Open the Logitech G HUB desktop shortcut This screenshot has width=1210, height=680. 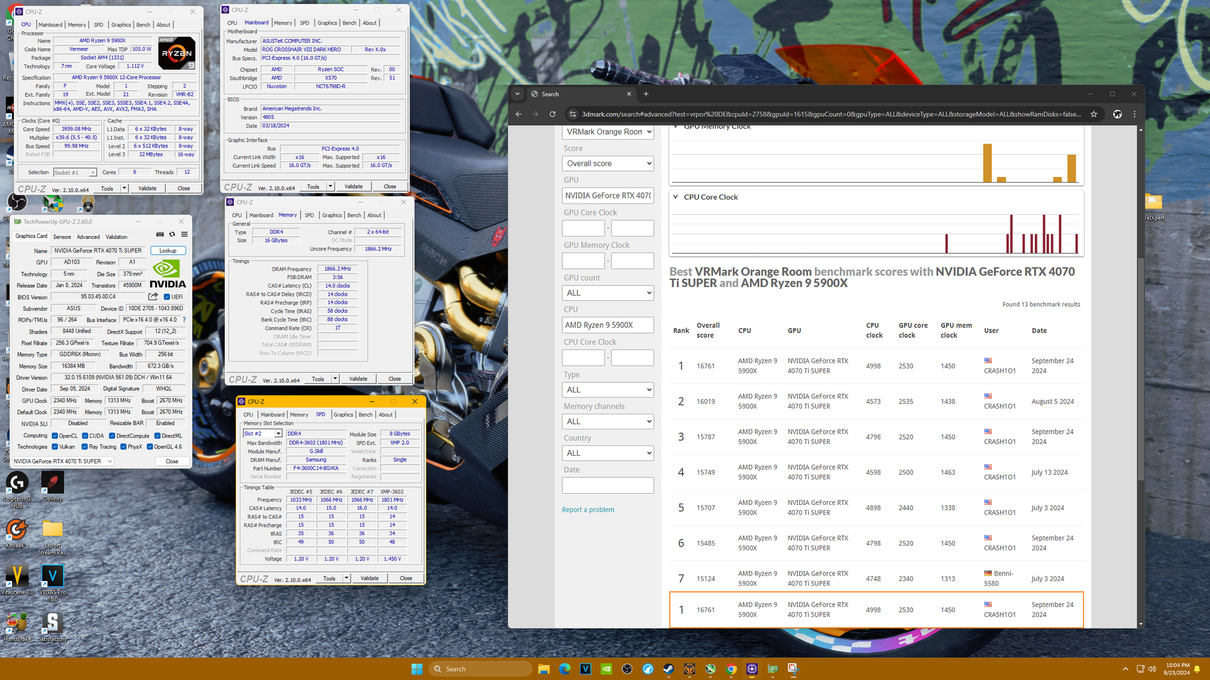17,491
